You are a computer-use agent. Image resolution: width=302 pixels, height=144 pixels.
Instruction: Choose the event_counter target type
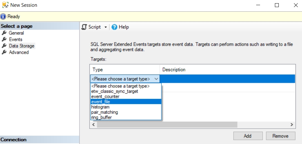pos(105,97)
